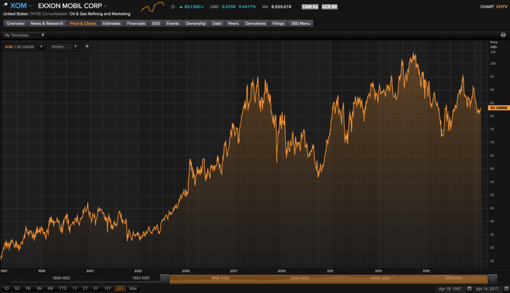510x293 pixels.
Task: Open the News & Research tab
Action: tap(47, 23)
